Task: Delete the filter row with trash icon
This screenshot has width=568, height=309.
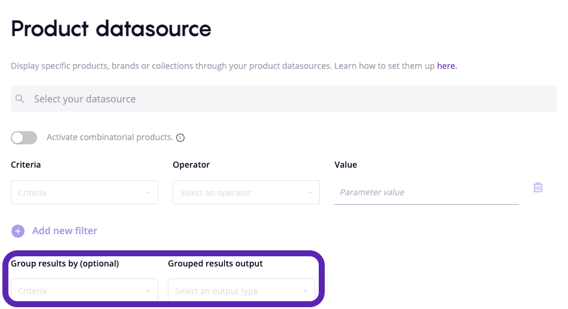Action: 538,187
